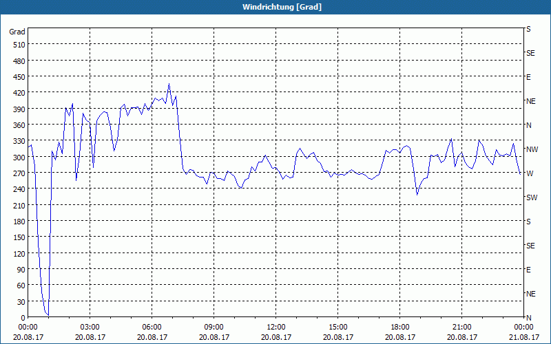Select the 120 degree axis label
Viewport: 551px width, 344px height.
pyautogui.click(x=19, y=253)
